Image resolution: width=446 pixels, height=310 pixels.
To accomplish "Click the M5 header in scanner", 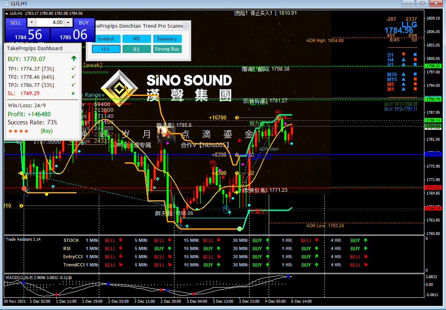I will pos(136,39).
